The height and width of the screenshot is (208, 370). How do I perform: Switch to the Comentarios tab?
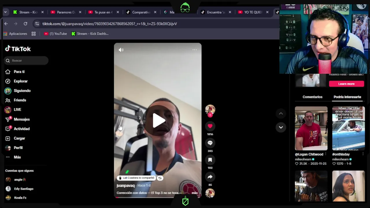click(312, 97)
